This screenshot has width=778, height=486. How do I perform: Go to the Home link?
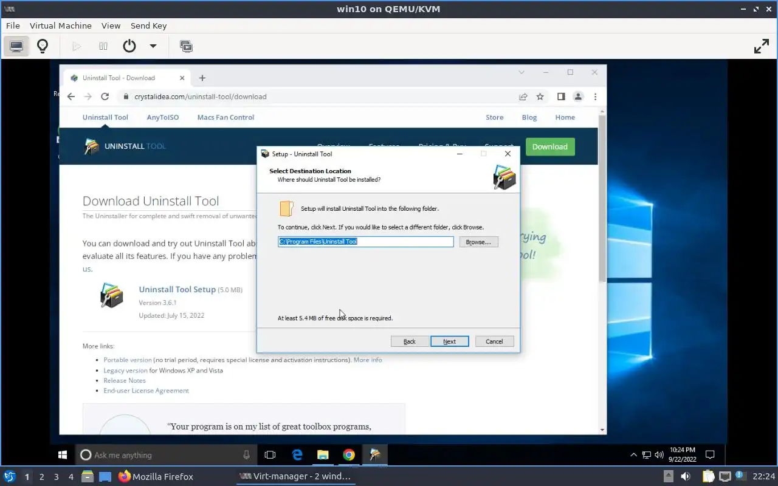565,117
